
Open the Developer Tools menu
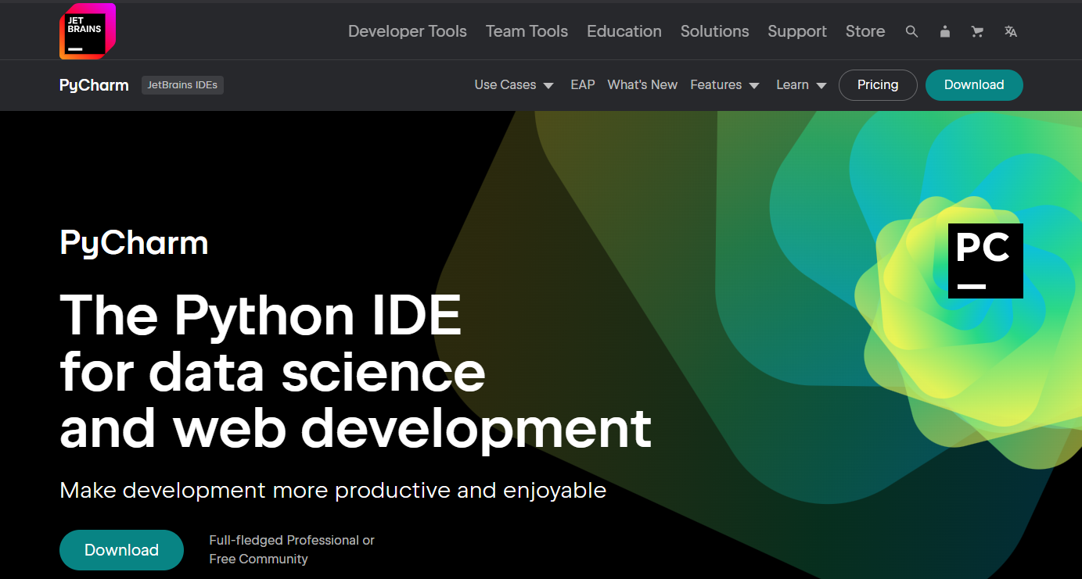408,31
